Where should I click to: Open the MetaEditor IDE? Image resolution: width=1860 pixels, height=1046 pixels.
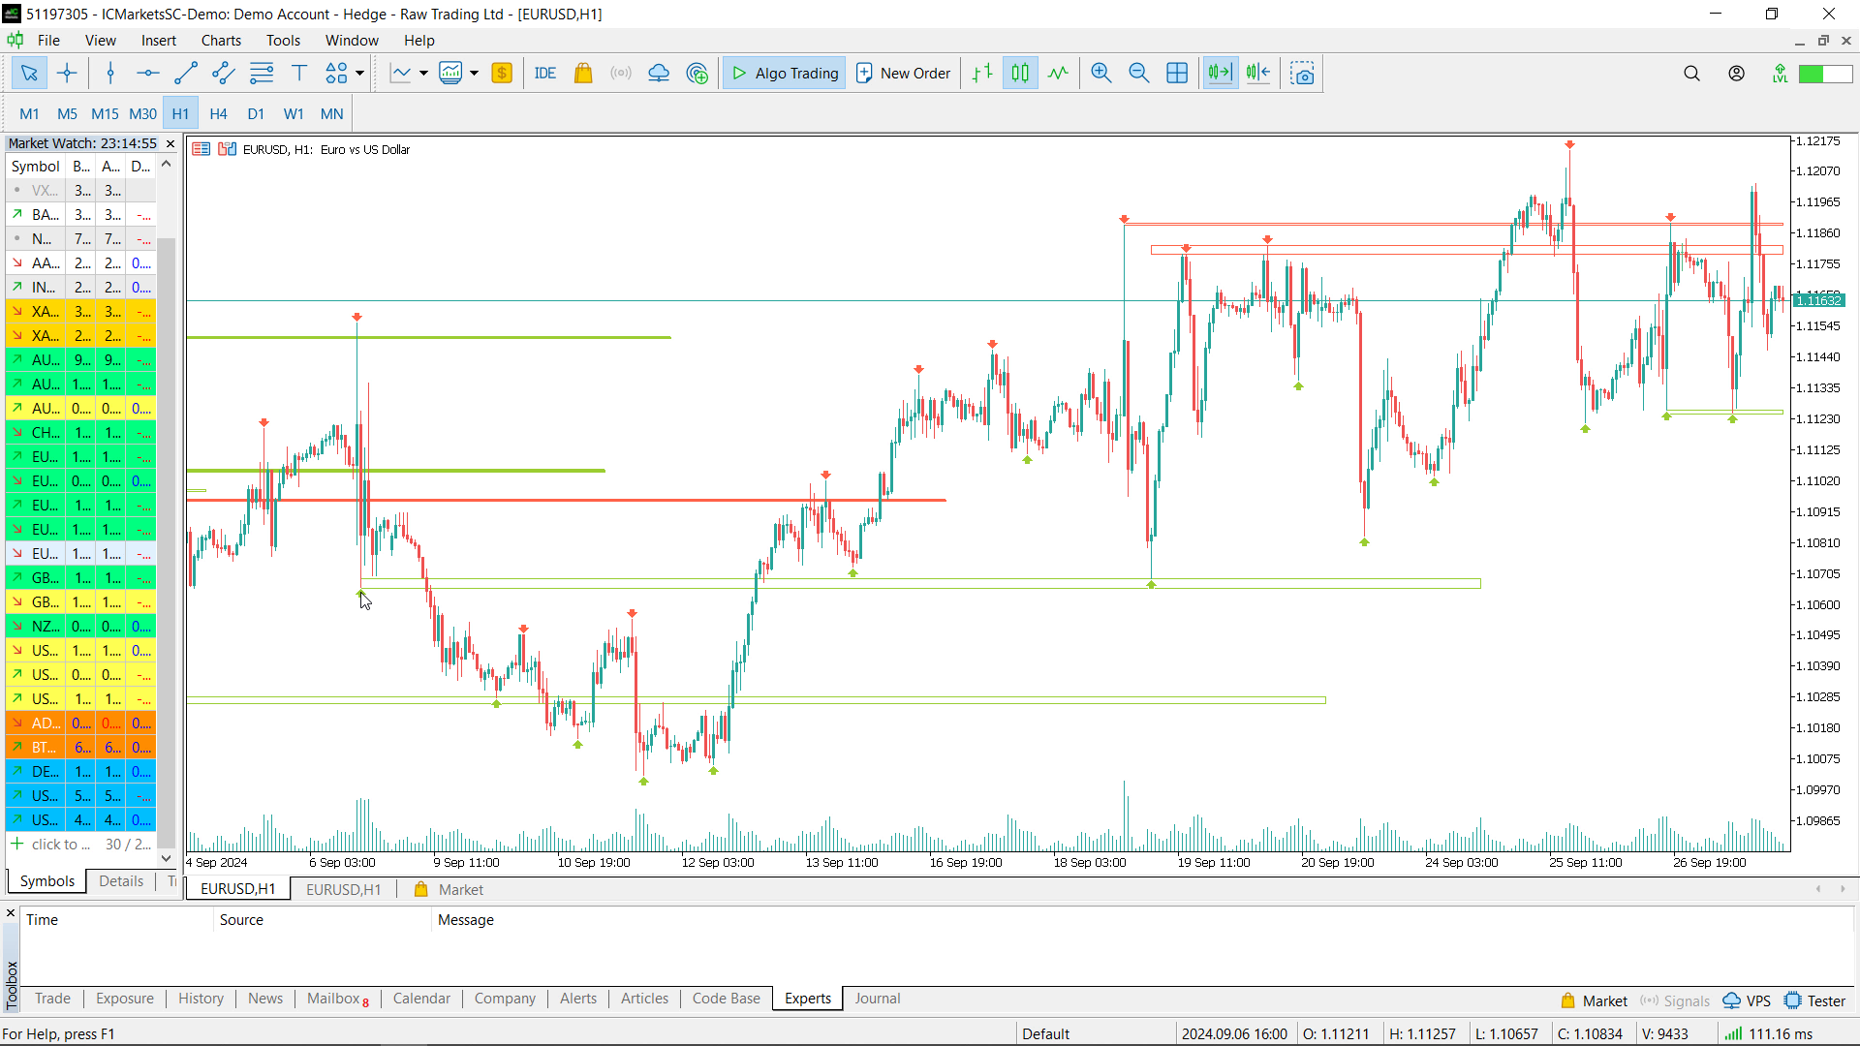click(545, 73)
